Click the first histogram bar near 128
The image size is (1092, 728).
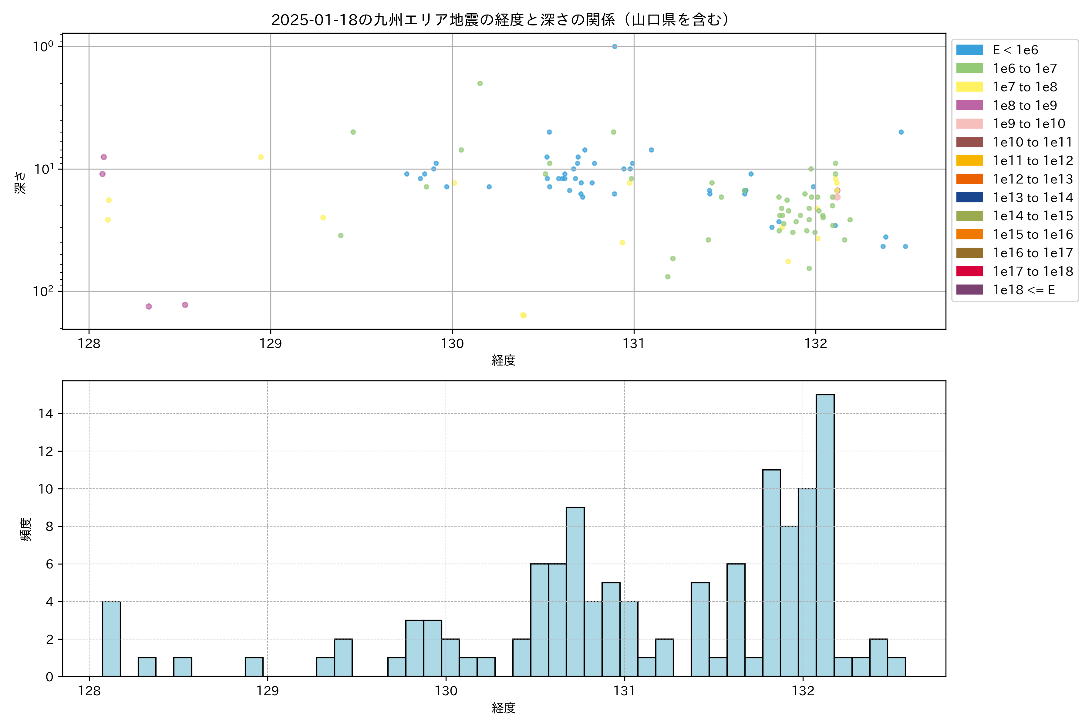111,639
